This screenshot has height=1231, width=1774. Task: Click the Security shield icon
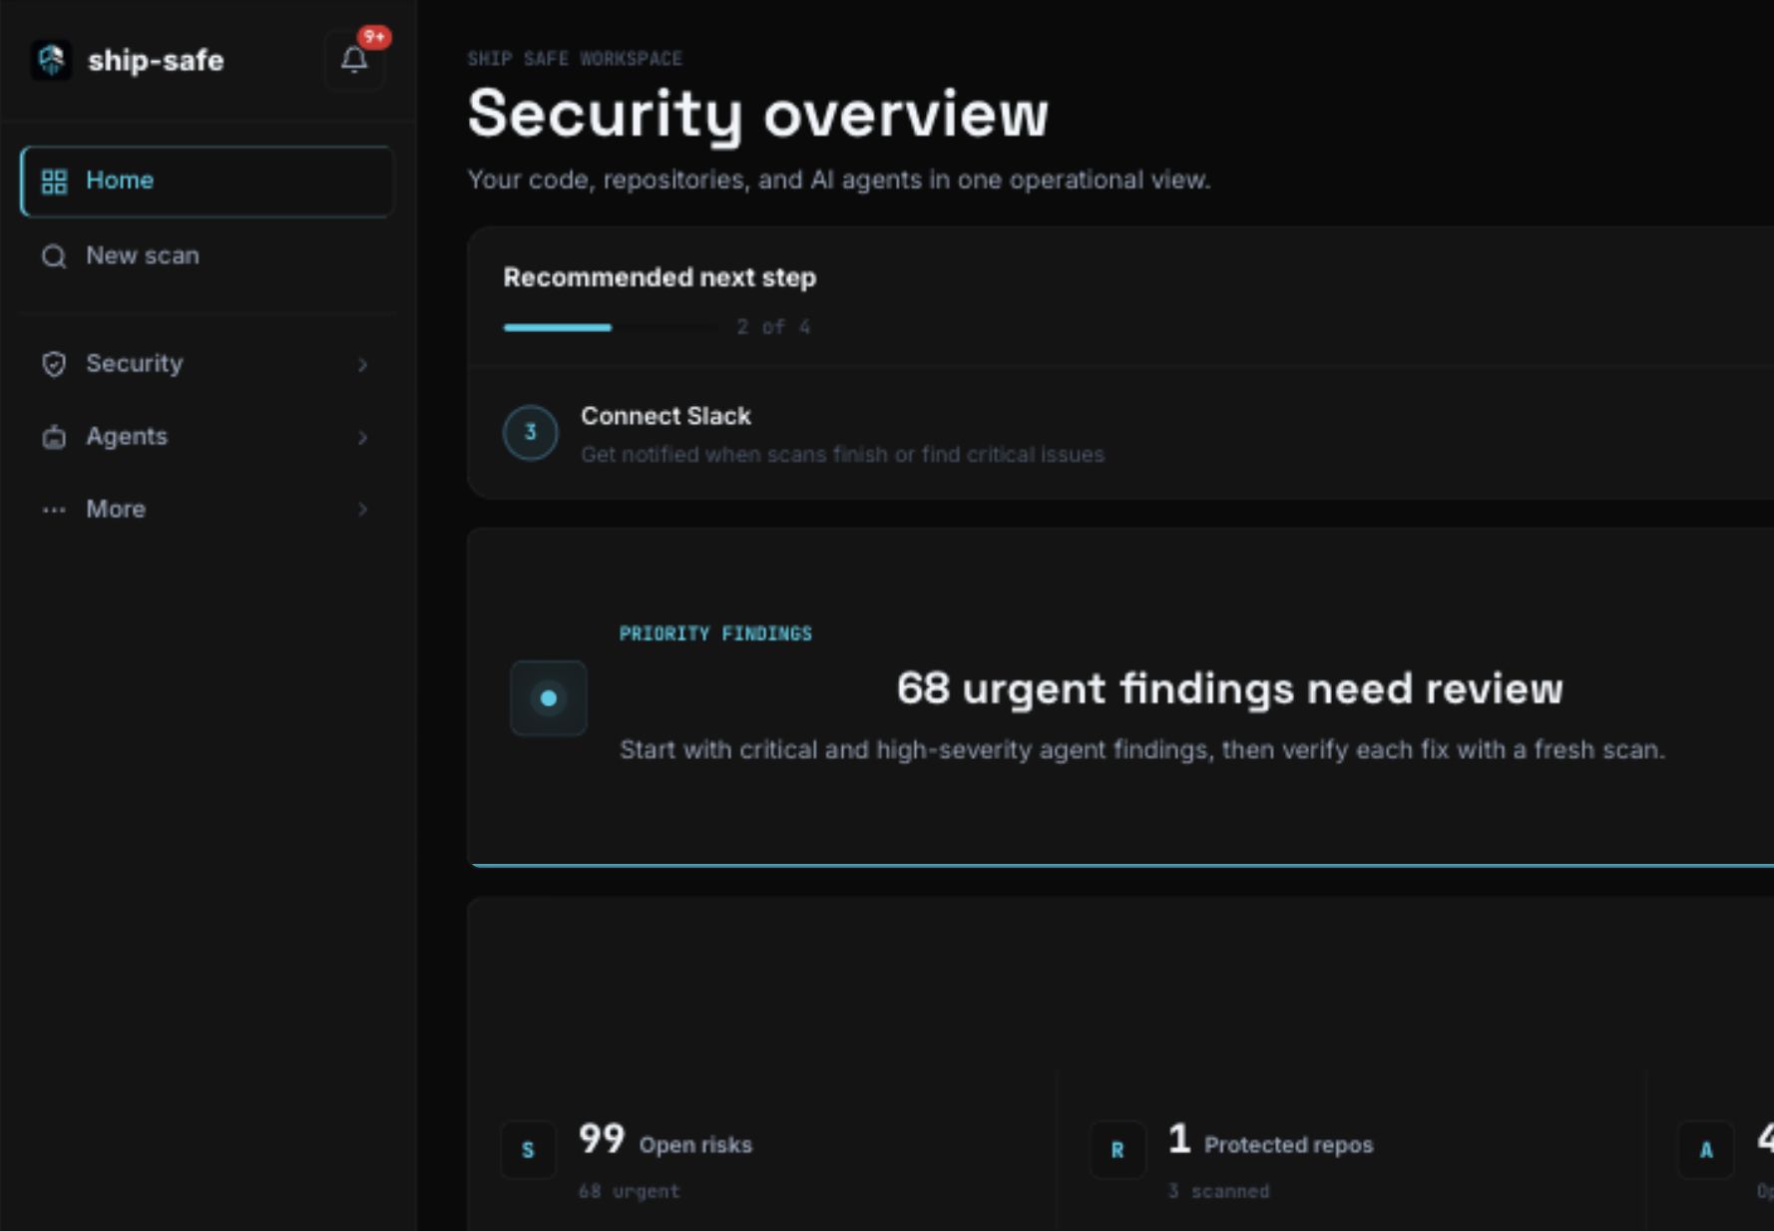(x=54, y=364)
